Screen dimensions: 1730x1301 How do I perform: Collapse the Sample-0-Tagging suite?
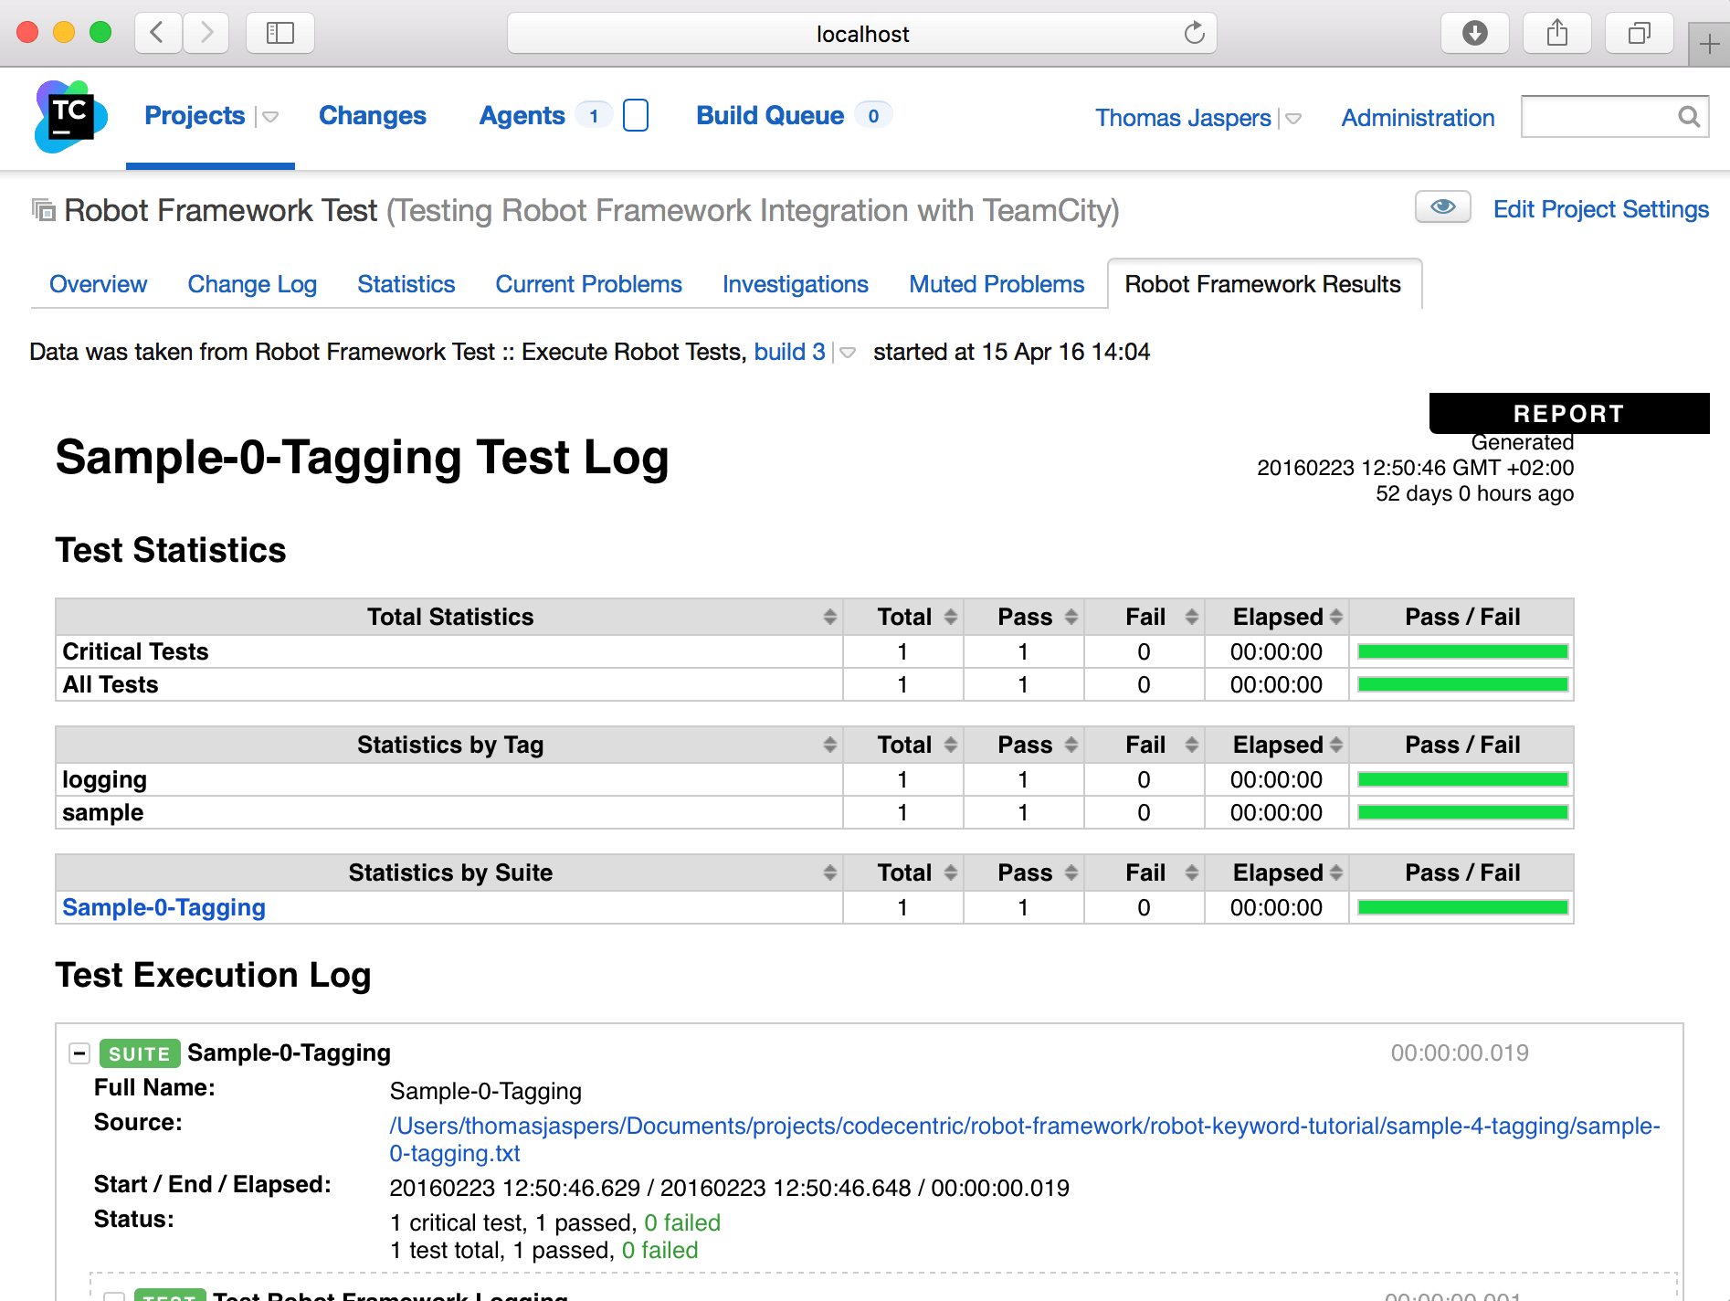coord(79,1053)
